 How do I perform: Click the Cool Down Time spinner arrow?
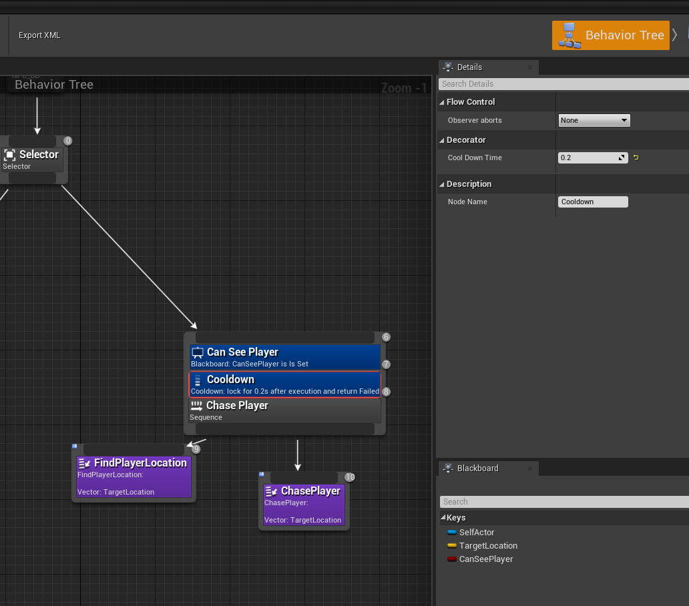[x=622, y=158]
